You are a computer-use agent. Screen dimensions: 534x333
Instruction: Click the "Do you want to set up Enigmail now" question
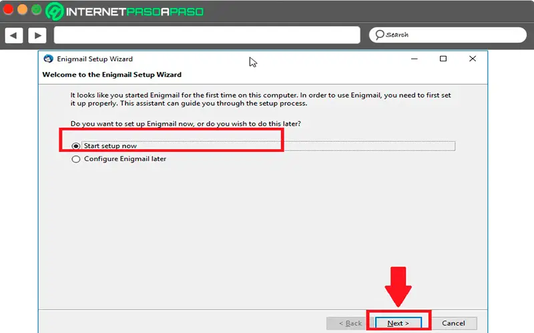[186, 124]
